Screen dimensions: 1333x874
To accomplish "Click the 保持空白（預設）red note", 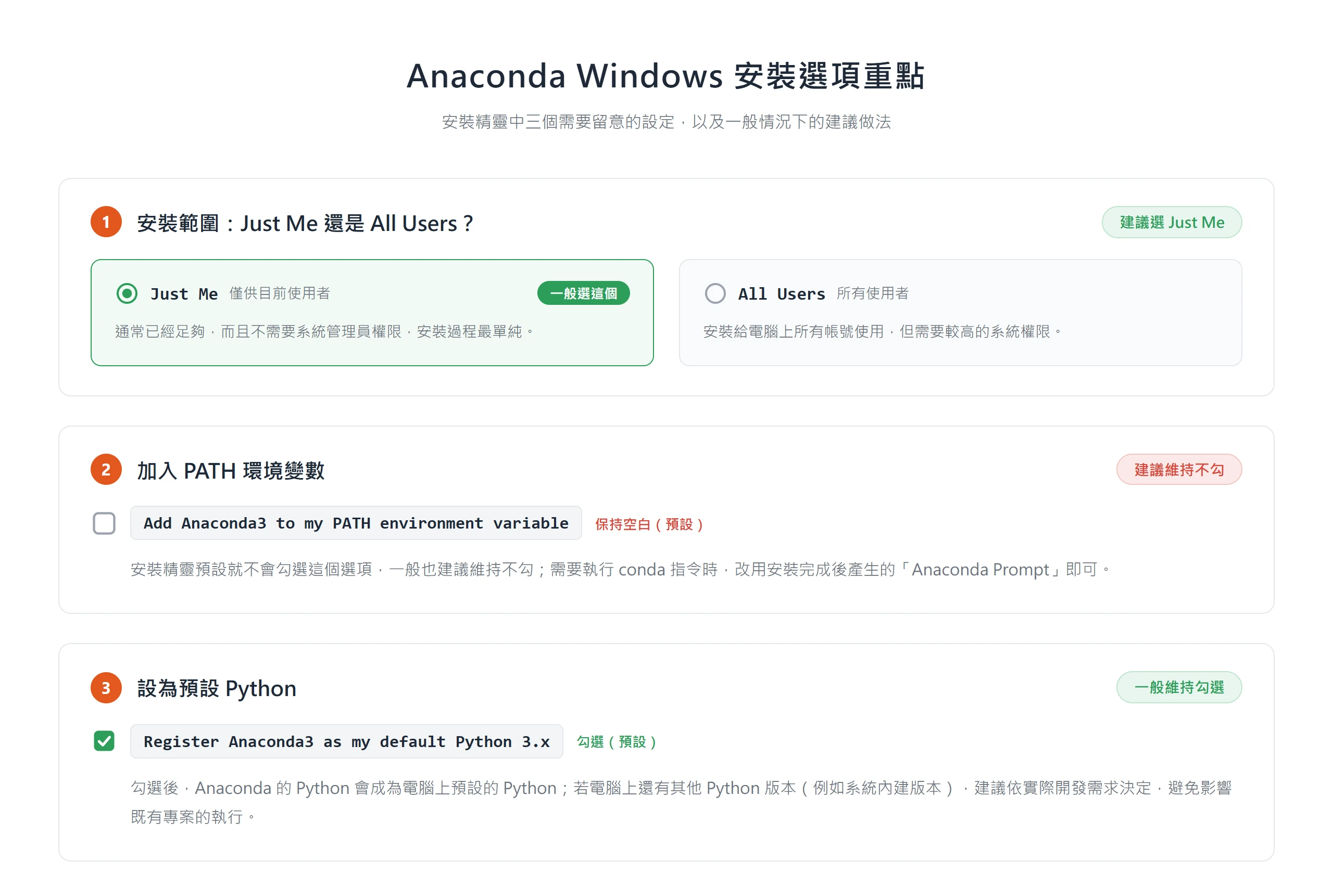I will point(649,524).
